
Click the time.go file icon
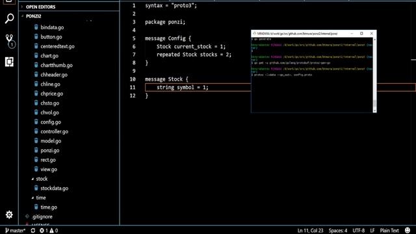[36, 207]
